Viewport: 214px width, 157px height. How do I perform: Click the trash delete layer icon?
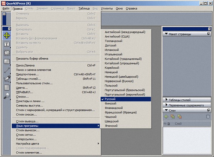point(208,116)
